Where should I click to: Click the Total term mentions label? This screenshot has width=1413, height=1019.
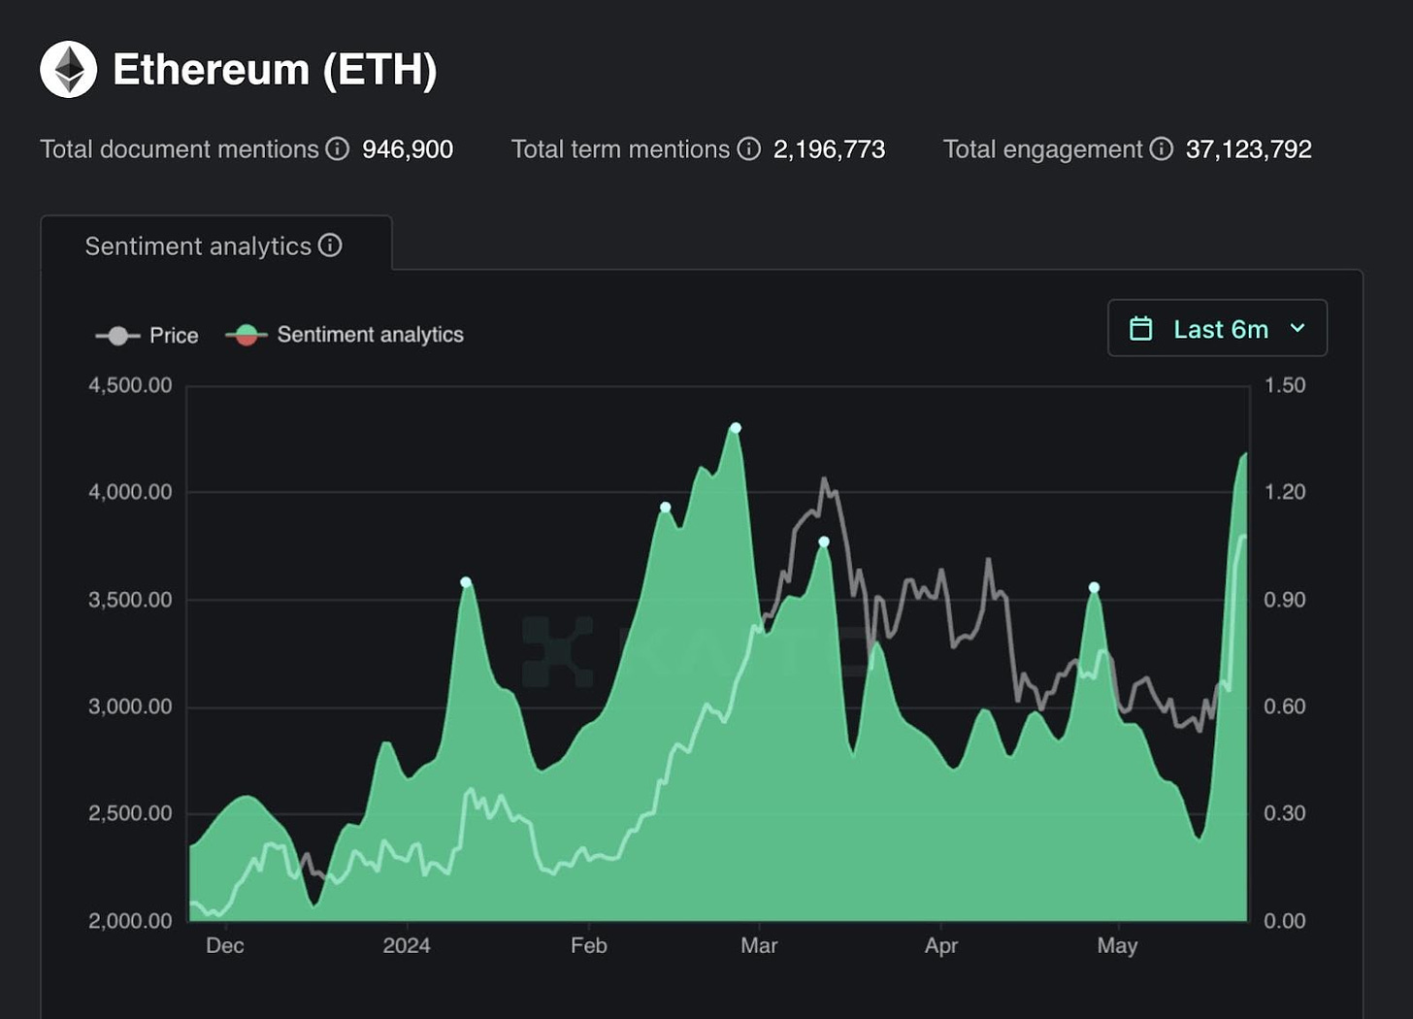[x=620, y=149]
